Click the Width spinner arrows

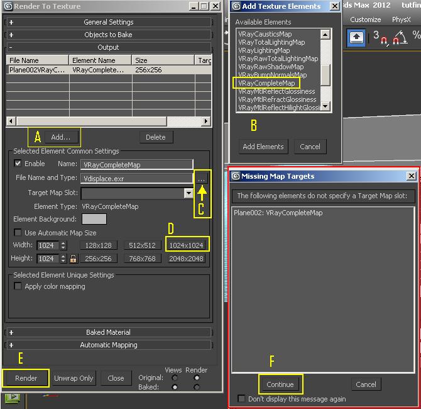pos(63,245)
